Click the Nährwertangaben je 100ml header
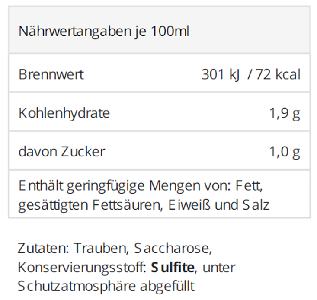 tap(104, 32)
